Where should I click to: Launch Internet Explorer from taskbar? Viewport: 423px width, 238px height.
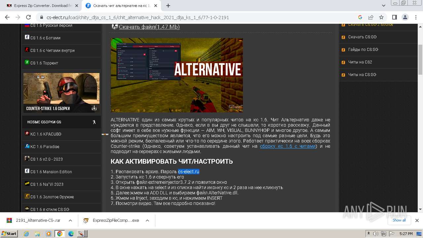pos(26,234)
